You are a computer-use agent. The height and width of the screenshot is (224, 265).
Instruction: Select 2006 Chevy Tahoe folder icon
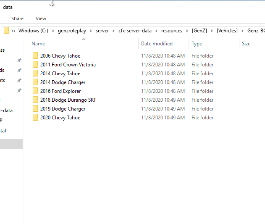click(x=35, y=55)
